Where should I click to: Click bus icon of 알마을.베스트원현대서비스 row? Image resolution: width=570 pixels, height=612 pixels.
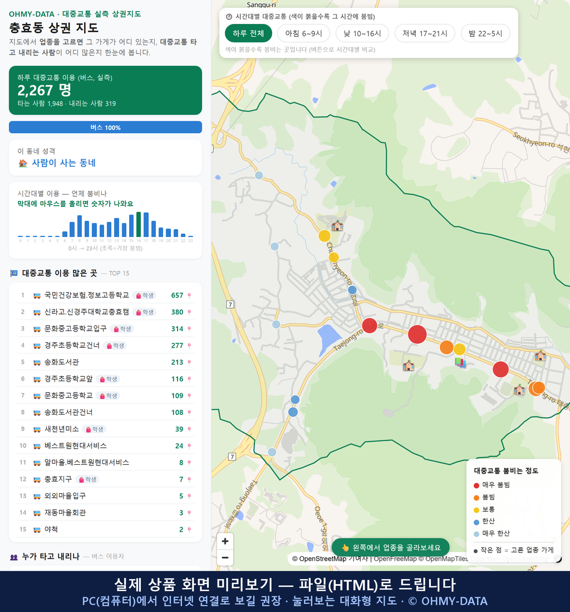37,463
